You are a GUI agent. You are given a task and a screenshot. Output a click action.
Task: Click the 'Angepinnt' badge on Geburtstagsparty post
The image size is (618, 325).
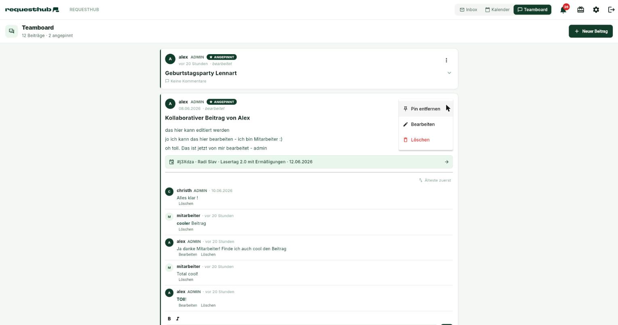click(221, 57)
